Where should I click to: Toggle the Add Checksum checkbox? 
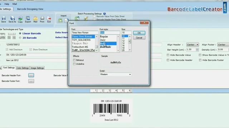7,49
